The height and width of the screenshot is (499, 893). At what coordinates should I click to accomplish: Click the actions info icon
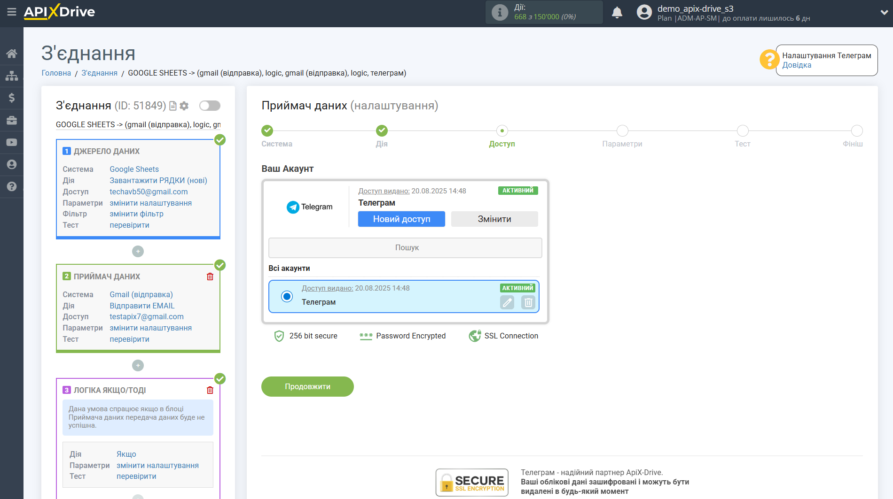[x=500, y=12]
